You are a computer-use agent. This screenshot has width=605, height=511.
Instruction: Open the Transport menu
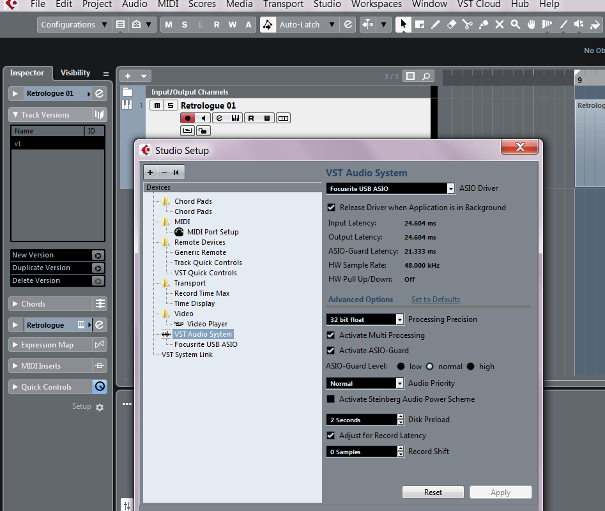click(x=283, y=4)
